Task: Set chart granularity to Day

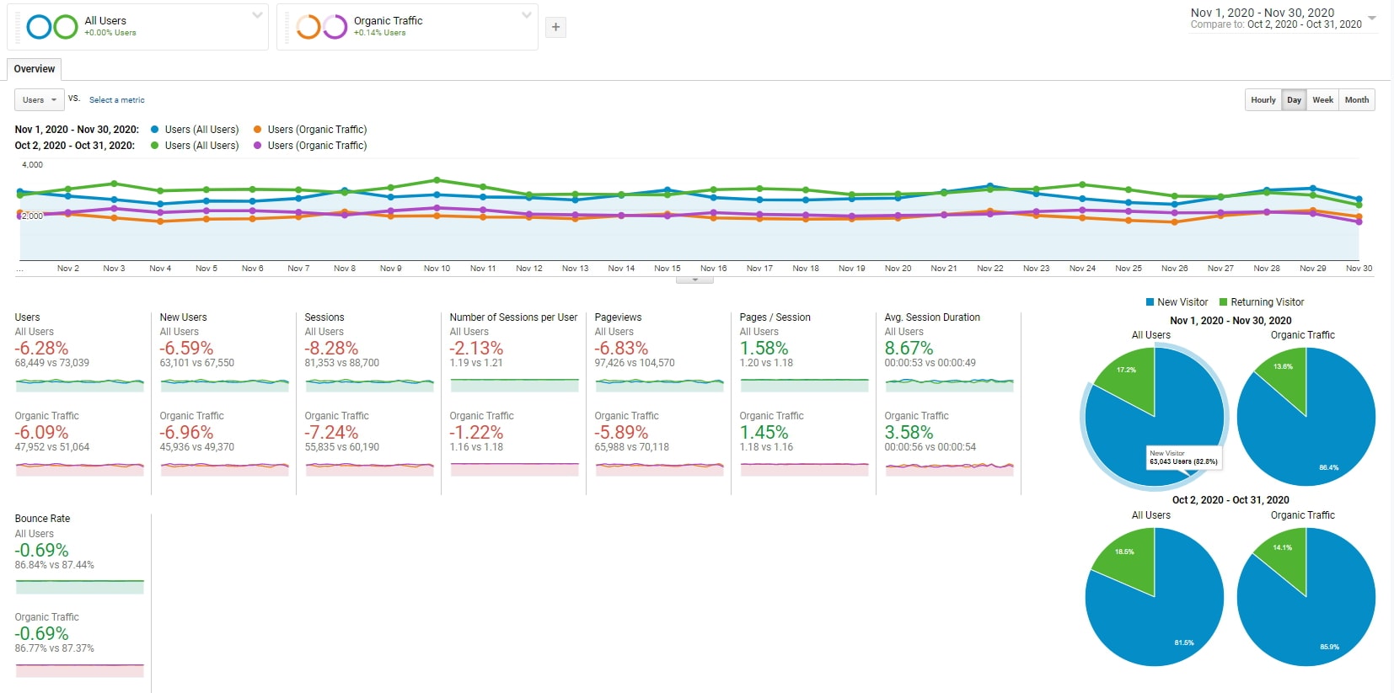Action: coord(1294,99)
